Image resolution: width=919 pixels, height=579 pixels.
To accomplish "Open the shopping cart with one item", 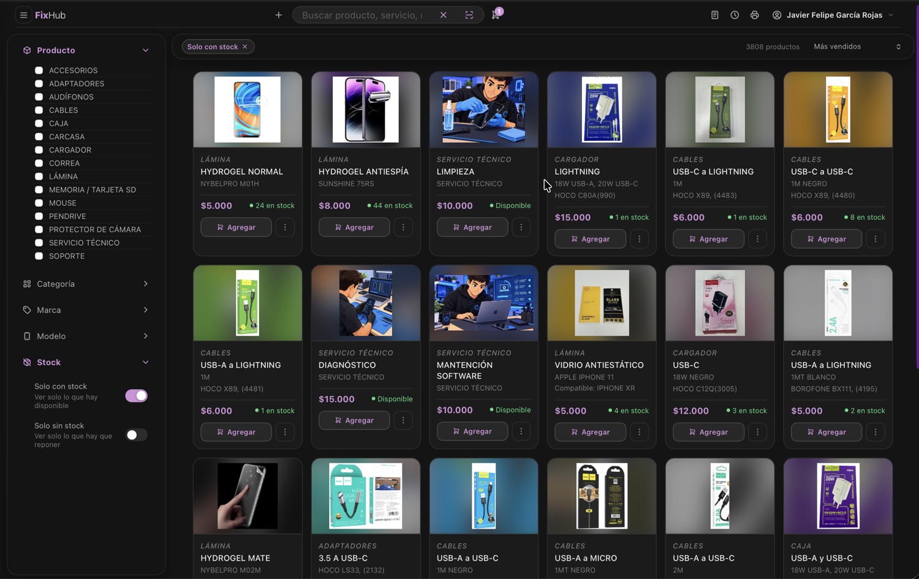I will pyautogui.click(x=496, y=15).
